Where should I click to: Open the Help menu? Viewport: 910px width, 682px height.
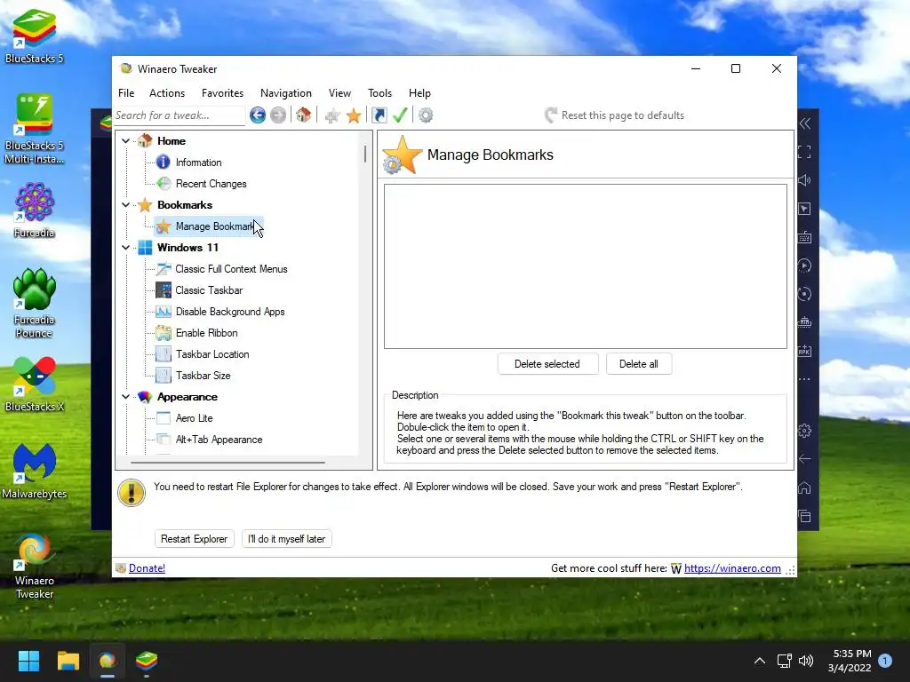[419, 92]
